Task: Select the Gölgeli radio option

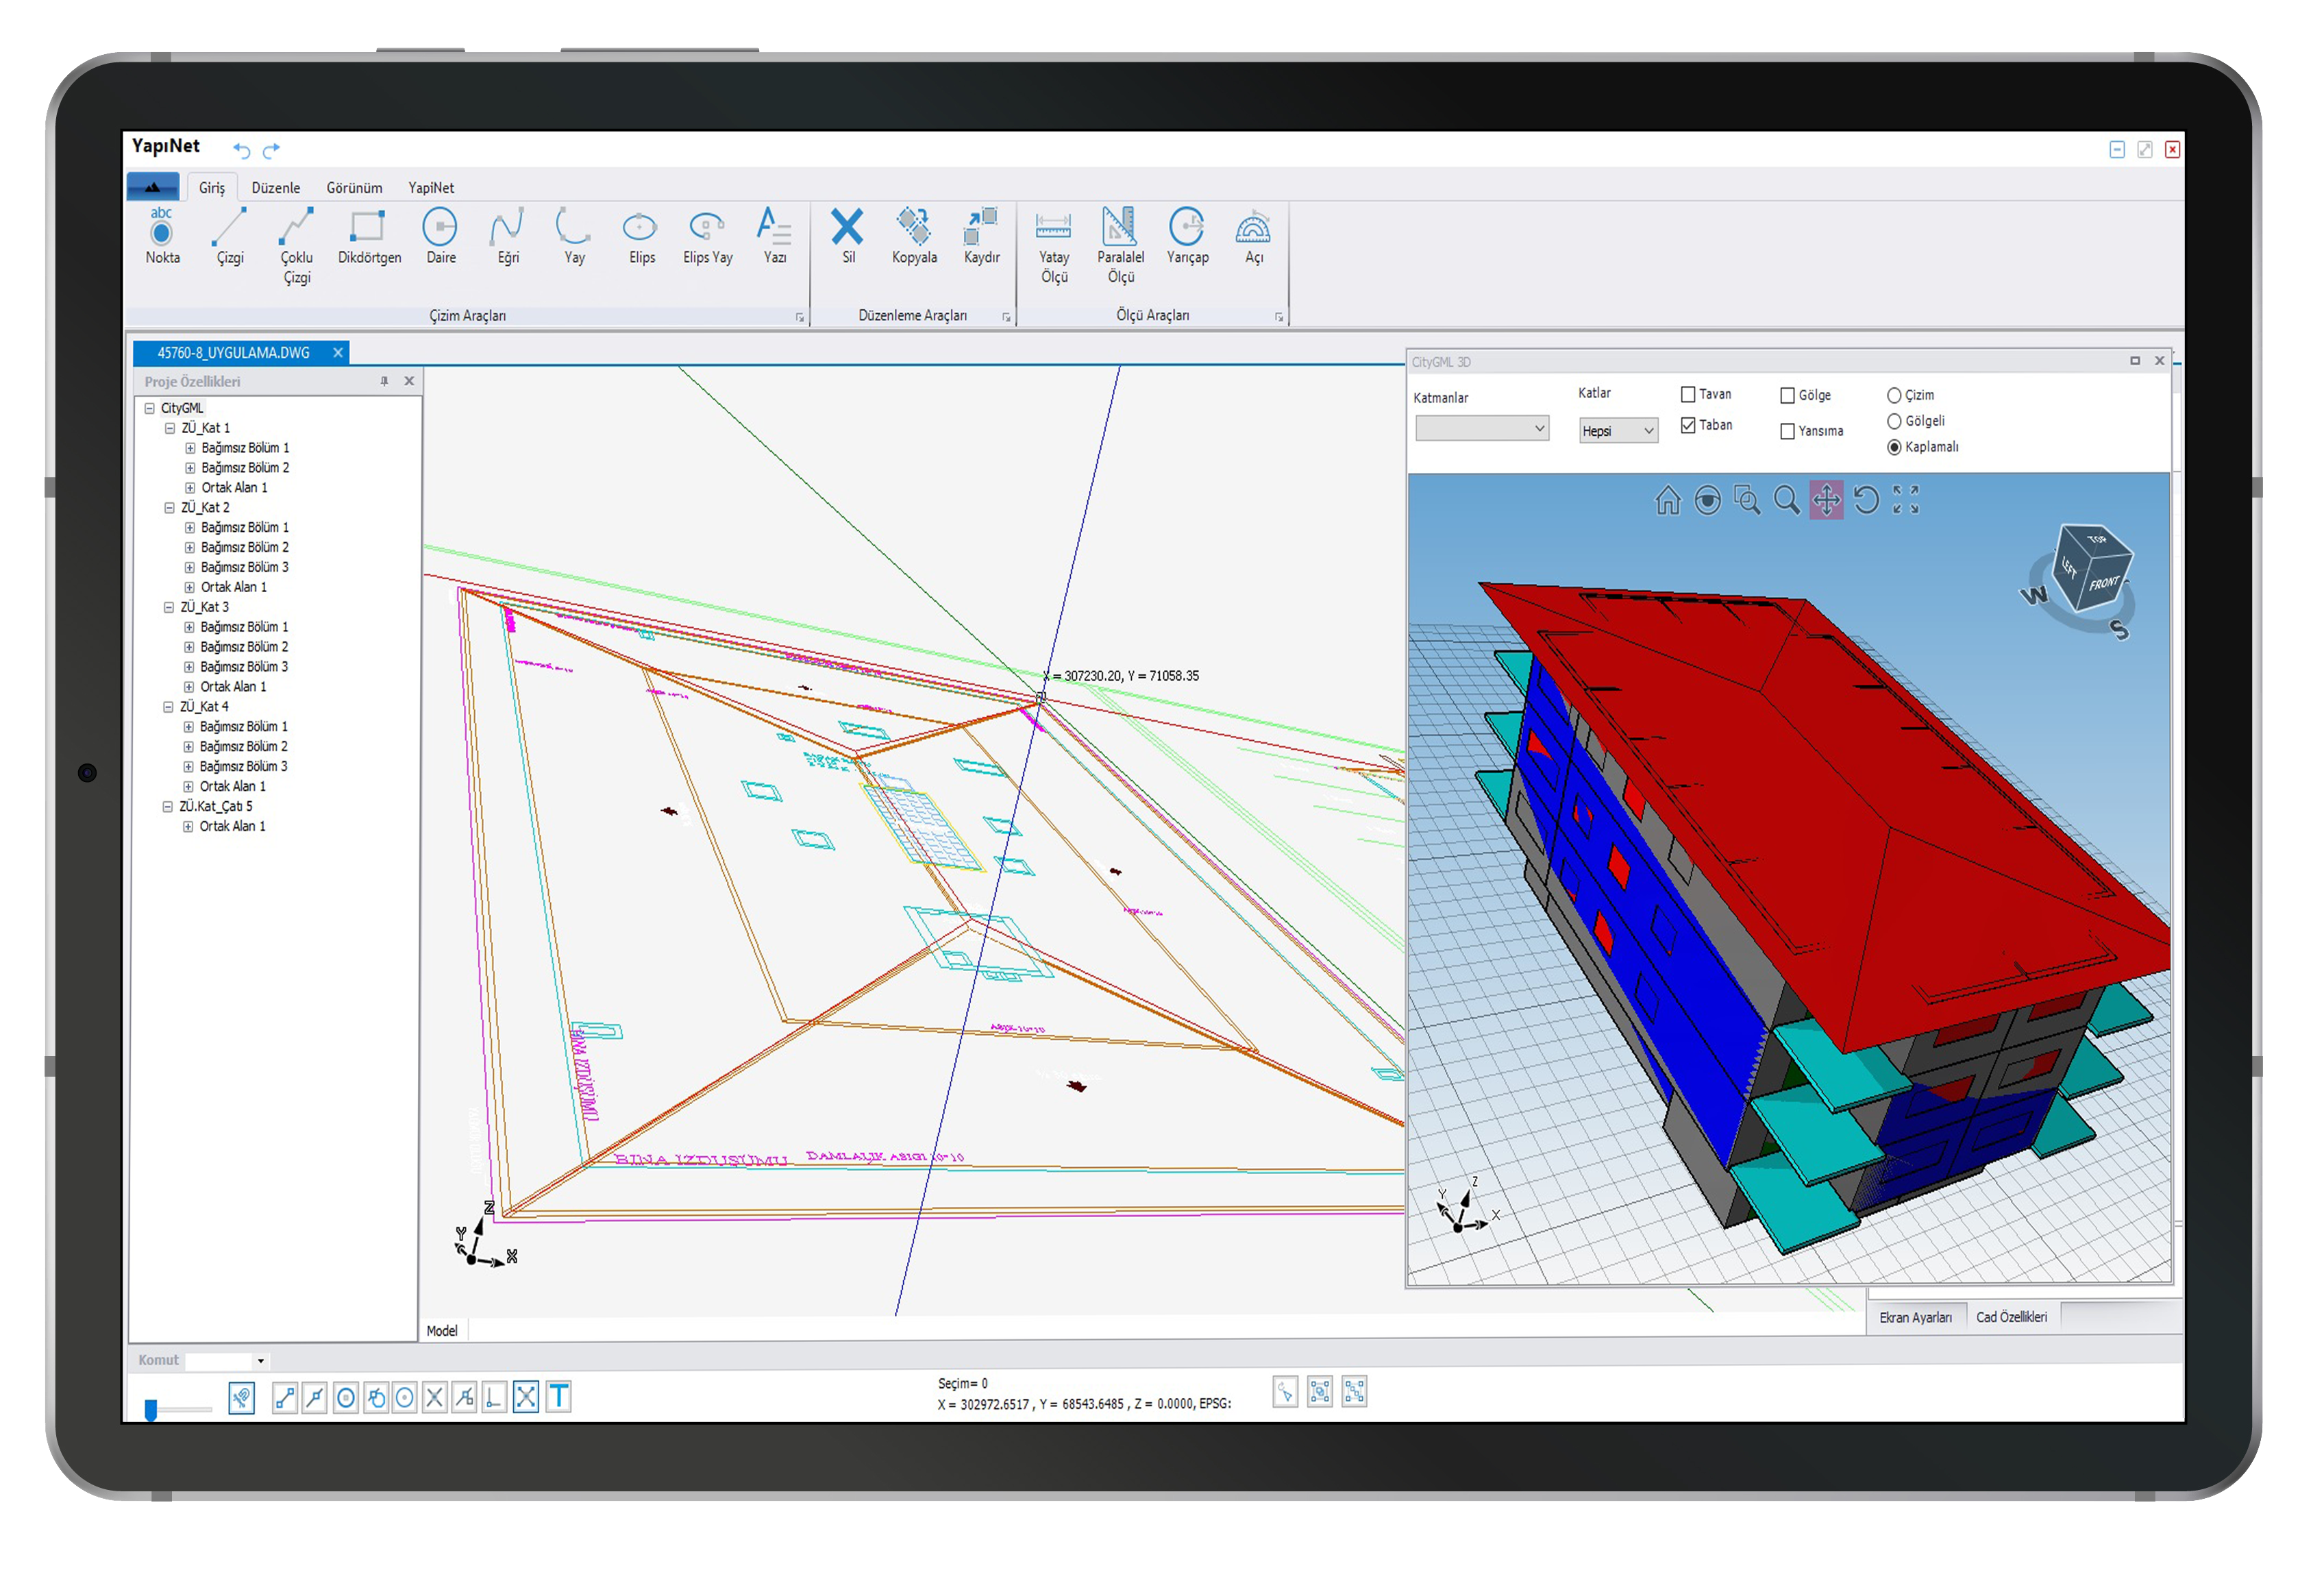Action: pos(1894,422)
